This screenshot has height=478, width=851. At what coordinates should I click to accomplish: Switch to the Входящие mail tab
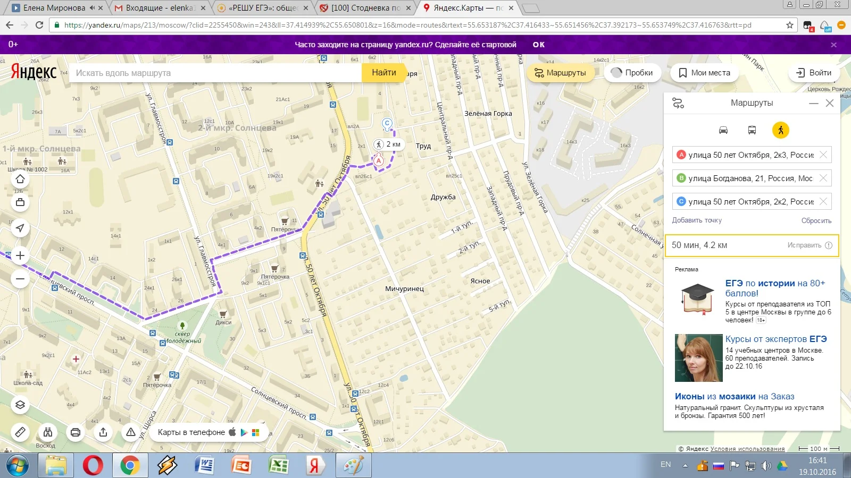[161, 8]
